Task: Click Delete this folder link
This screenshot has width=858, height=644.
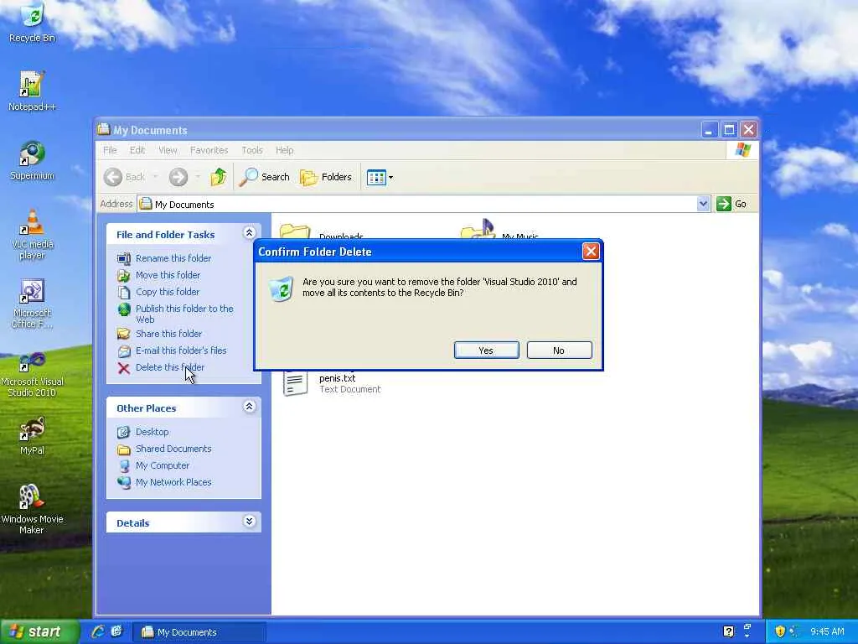Action: 170,367
